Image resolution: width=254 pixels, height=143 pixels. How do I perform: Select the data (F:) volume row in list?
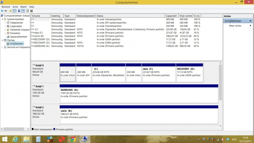pyautogui.click(x=116, y=33)
